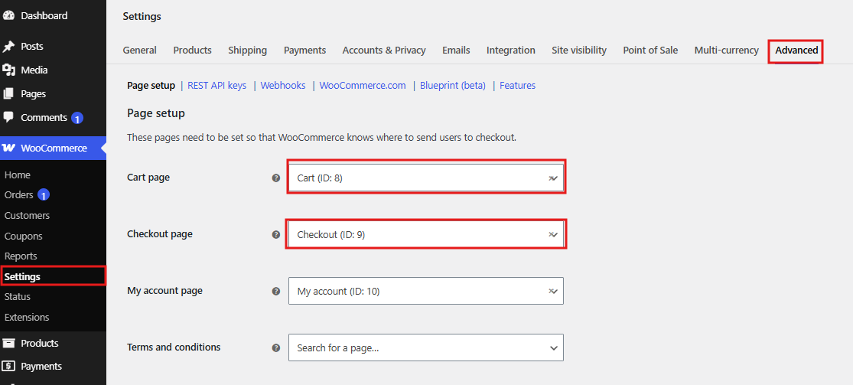Click the Payments dollar icon

8,366
